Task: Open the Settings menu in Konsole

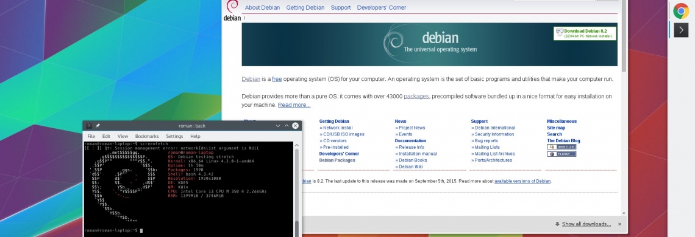Action: 174,136
